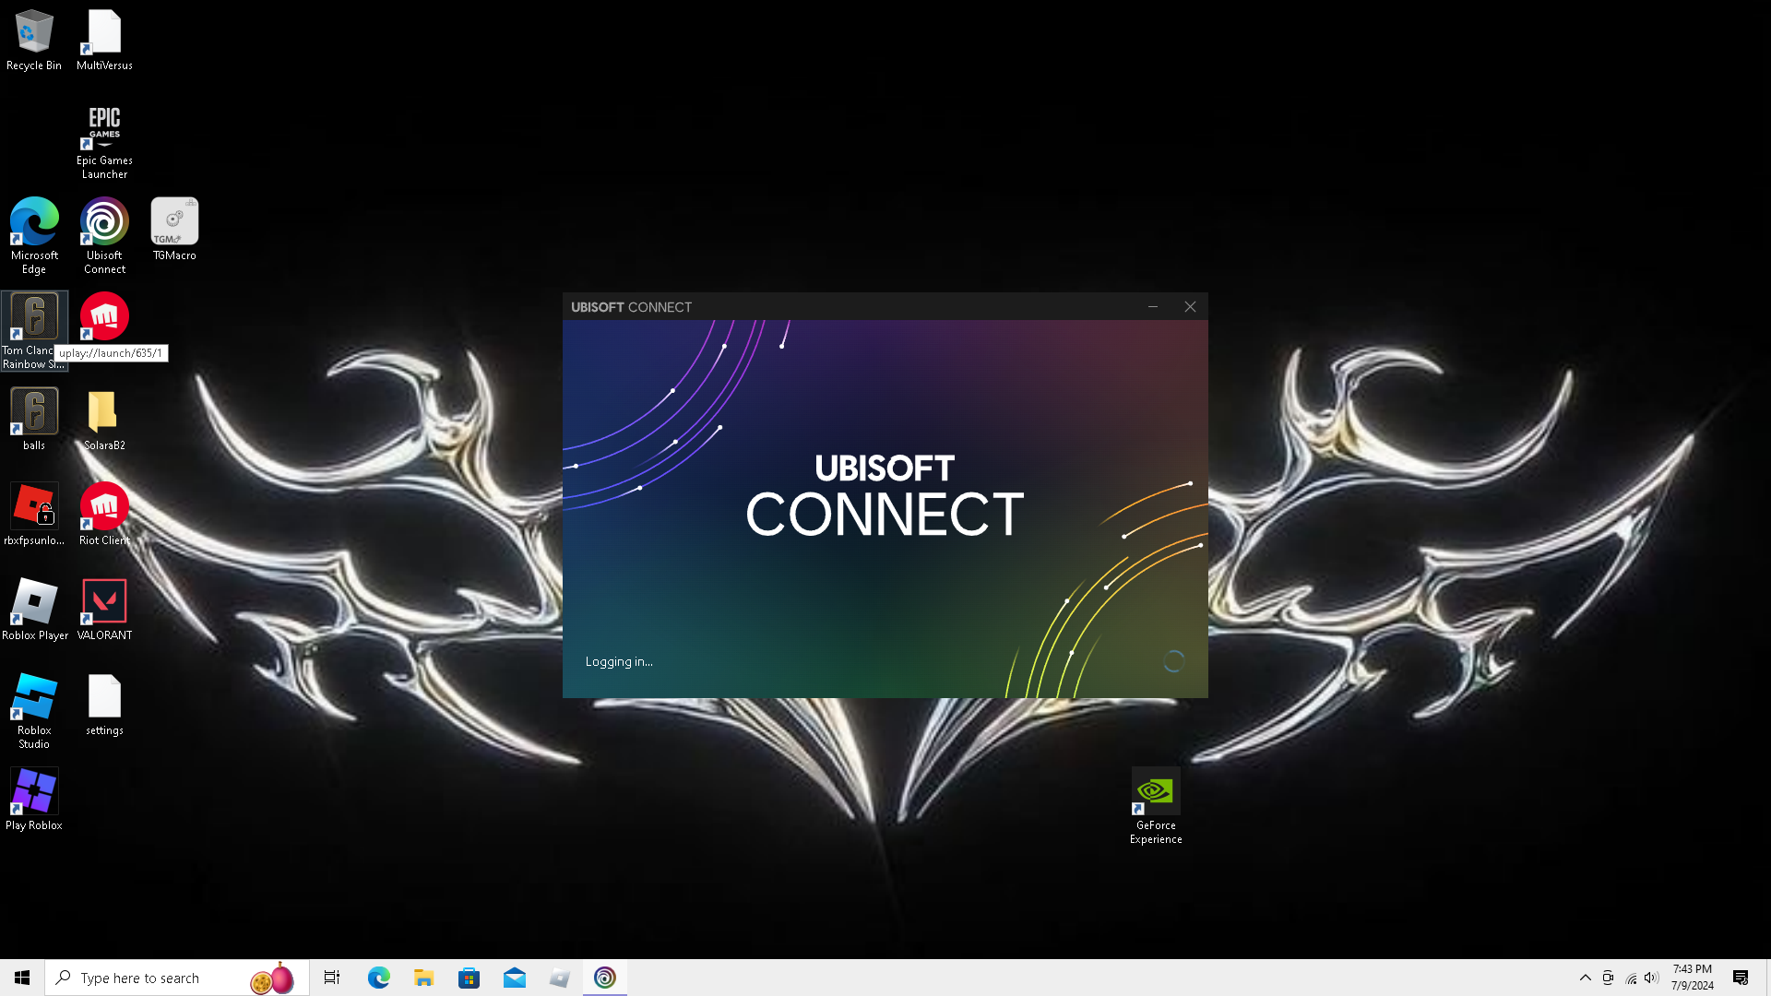Open the GeForce Experience desktop icon
Viewport: 1771px width, 996px height.
pos(1155,792)
